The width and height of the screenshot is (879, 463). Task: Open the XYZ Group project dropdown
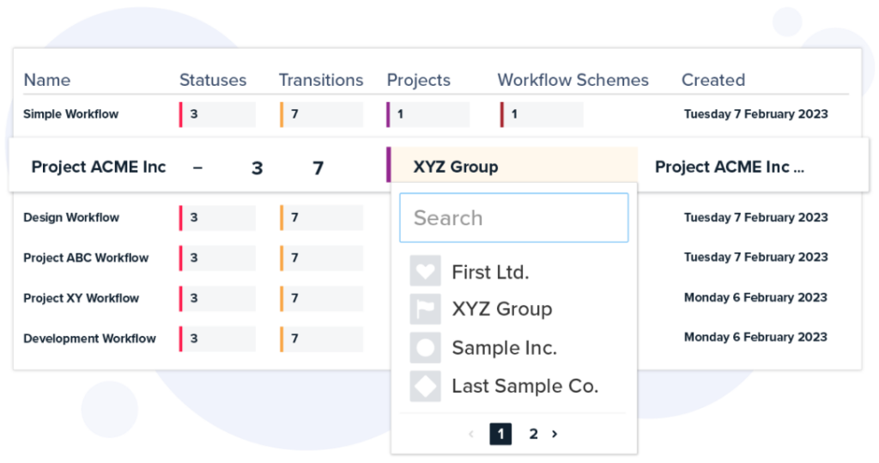[x=512, y=166]
